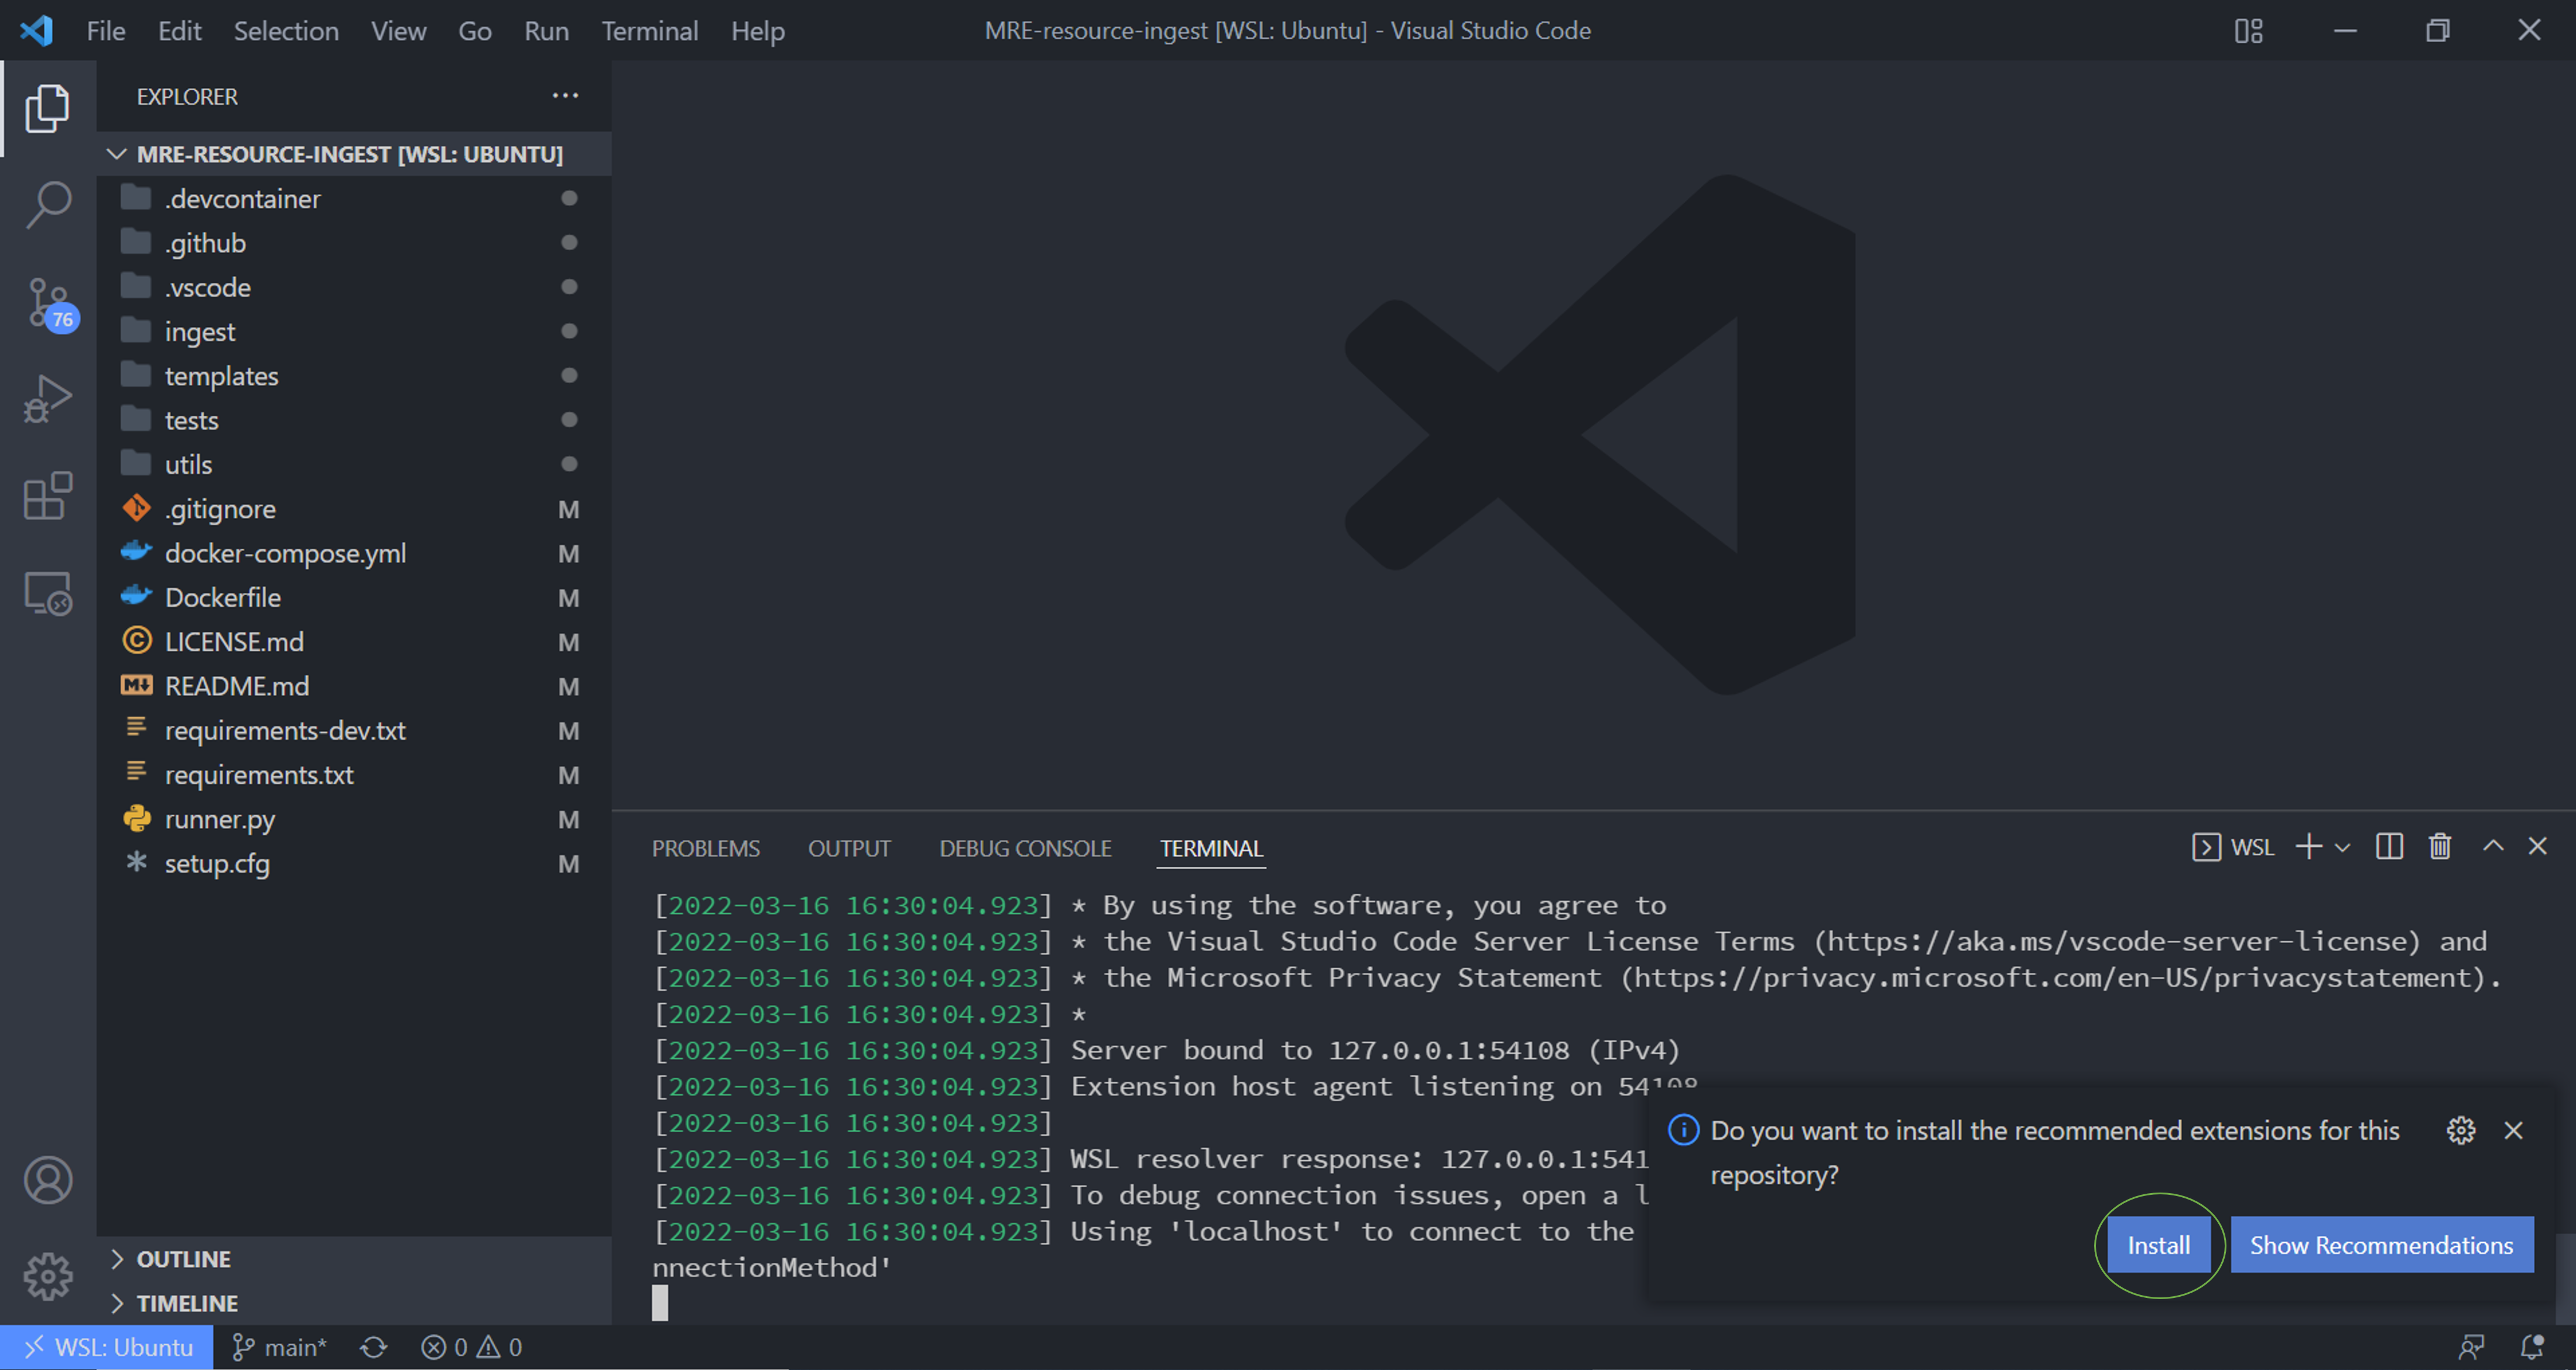The image size is (2576, 1370).
Task: Expand the ingest folder
Action: click(x=354, y=332)
